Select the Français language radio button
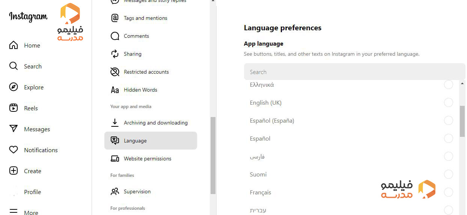The image size is (467, 215). pyautogui.click(x=448, y=192)
